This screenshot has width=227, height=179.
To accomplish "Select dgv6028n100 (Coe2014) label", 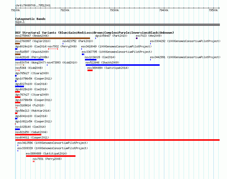I will [x=31, y=89].
